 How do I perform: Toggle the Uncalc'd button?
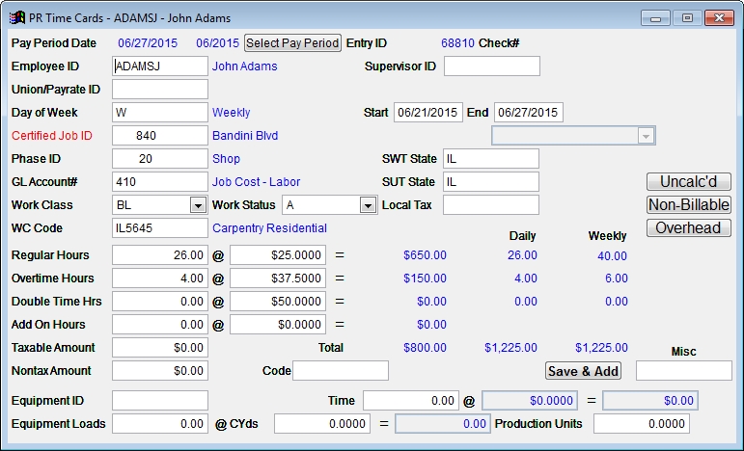(x=688, y=182)
